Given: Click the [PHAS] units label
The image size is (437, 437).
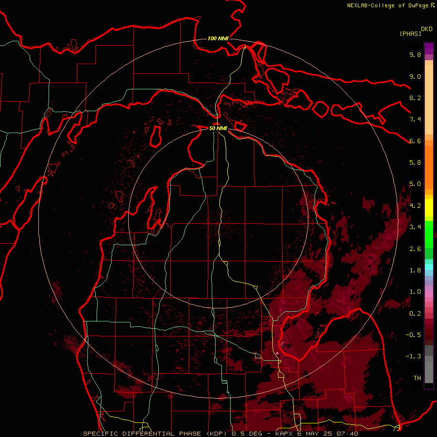Looking at the screenshot, I should point(410,34).
